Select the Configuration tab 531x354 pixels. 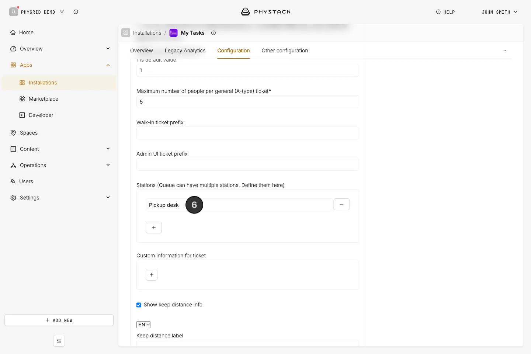coord(233,51)
